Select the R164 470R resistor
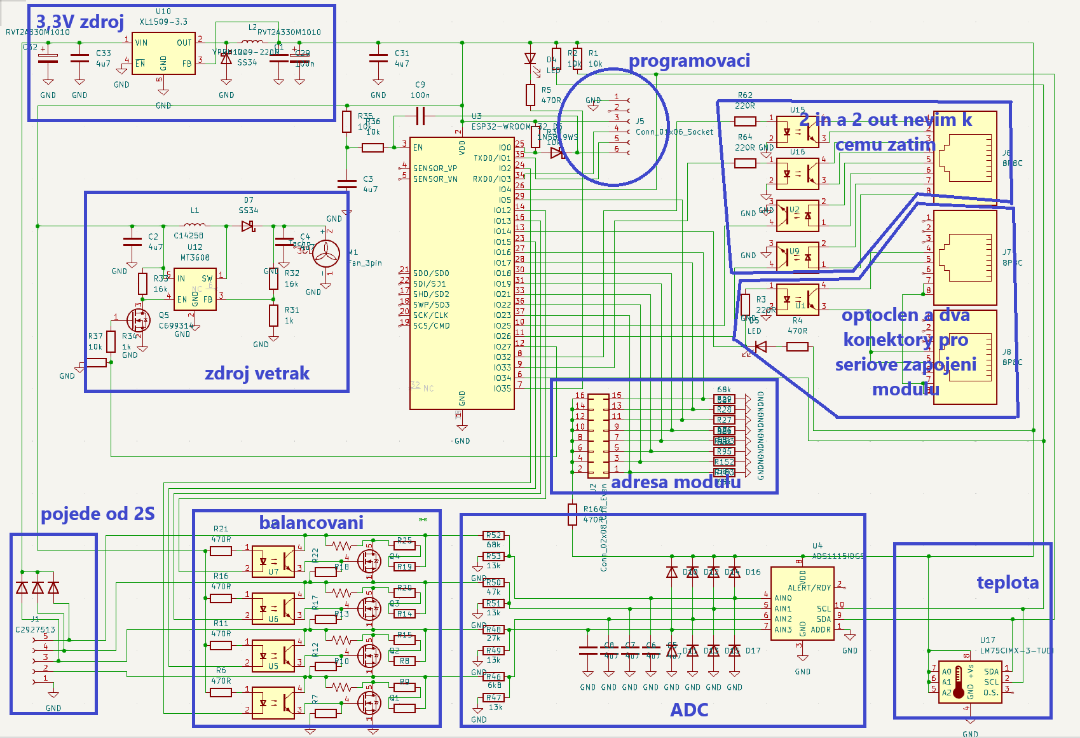 pyautogui.click(x=573, y=514)
